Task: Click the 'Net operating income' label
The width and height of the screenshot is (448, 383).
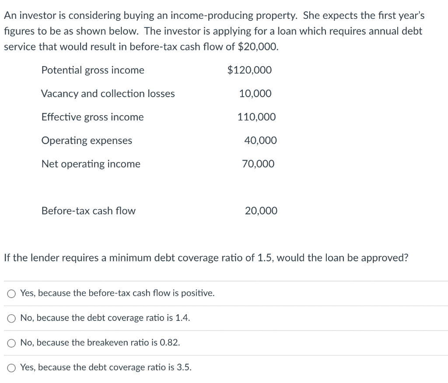Action: tap(91, 164)
